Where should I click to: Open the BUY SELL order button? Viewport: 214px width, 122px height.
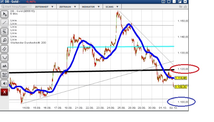5,75
